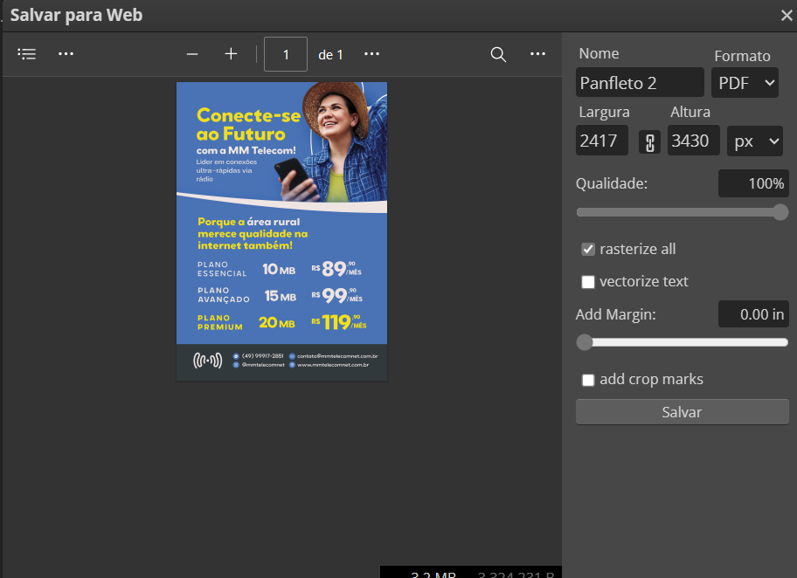Click the magnifier search icon
797x578 pixels.
(x=498, y=54)
